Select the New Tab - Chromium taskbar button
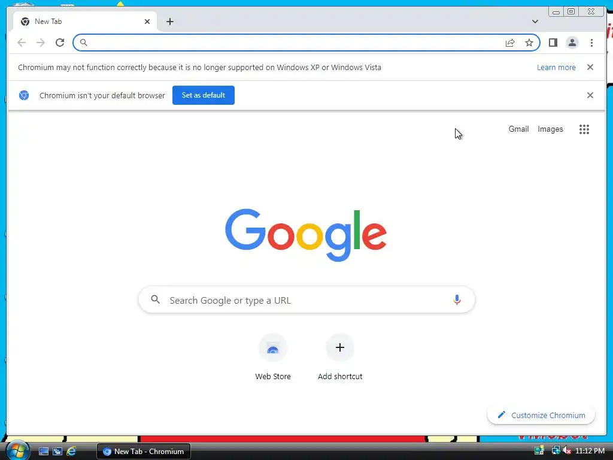This screenshot has width=613, height=460. pos(144,452)
